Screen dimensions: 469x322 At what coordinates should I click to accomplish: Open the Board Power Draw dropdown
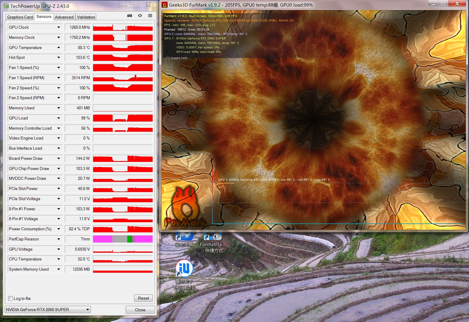pyautogui.click(x=59, y=158)
